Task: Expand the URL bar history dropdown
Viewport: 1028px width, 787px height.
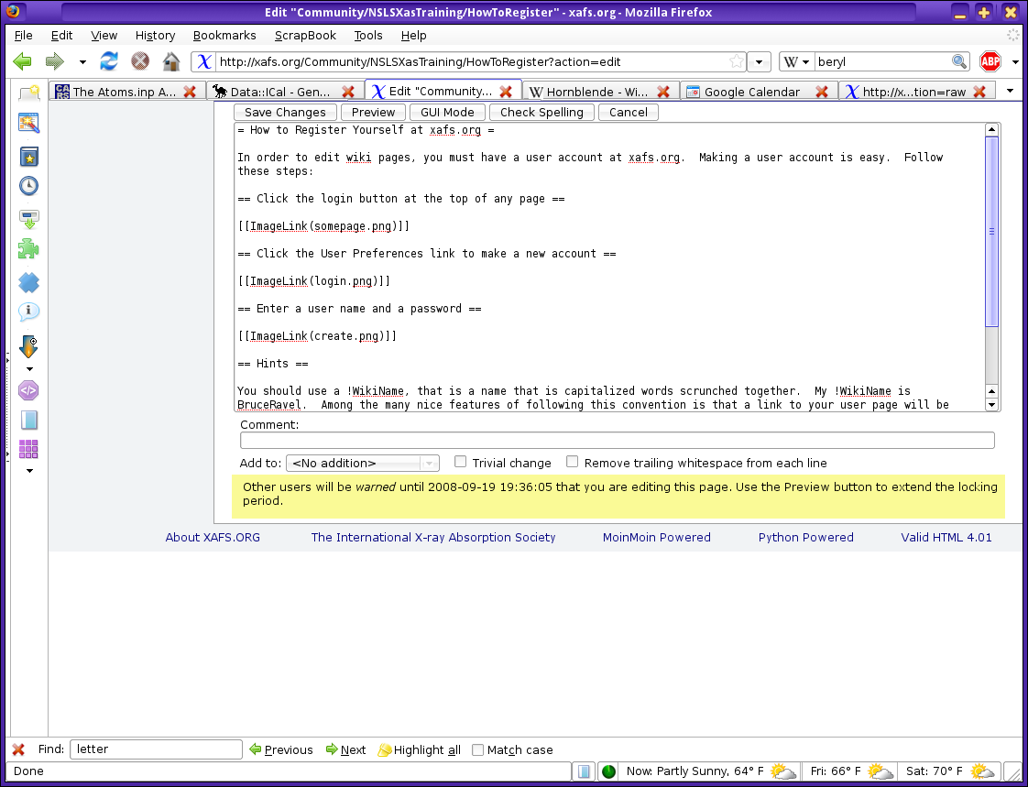Action: pyautogui.click(x=759, y=61)
